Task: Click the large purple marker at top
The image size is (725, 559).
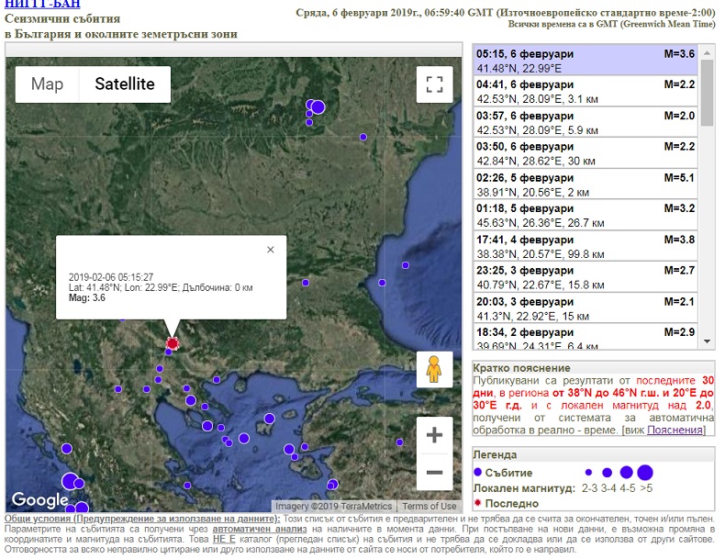Action: (318, 107)
